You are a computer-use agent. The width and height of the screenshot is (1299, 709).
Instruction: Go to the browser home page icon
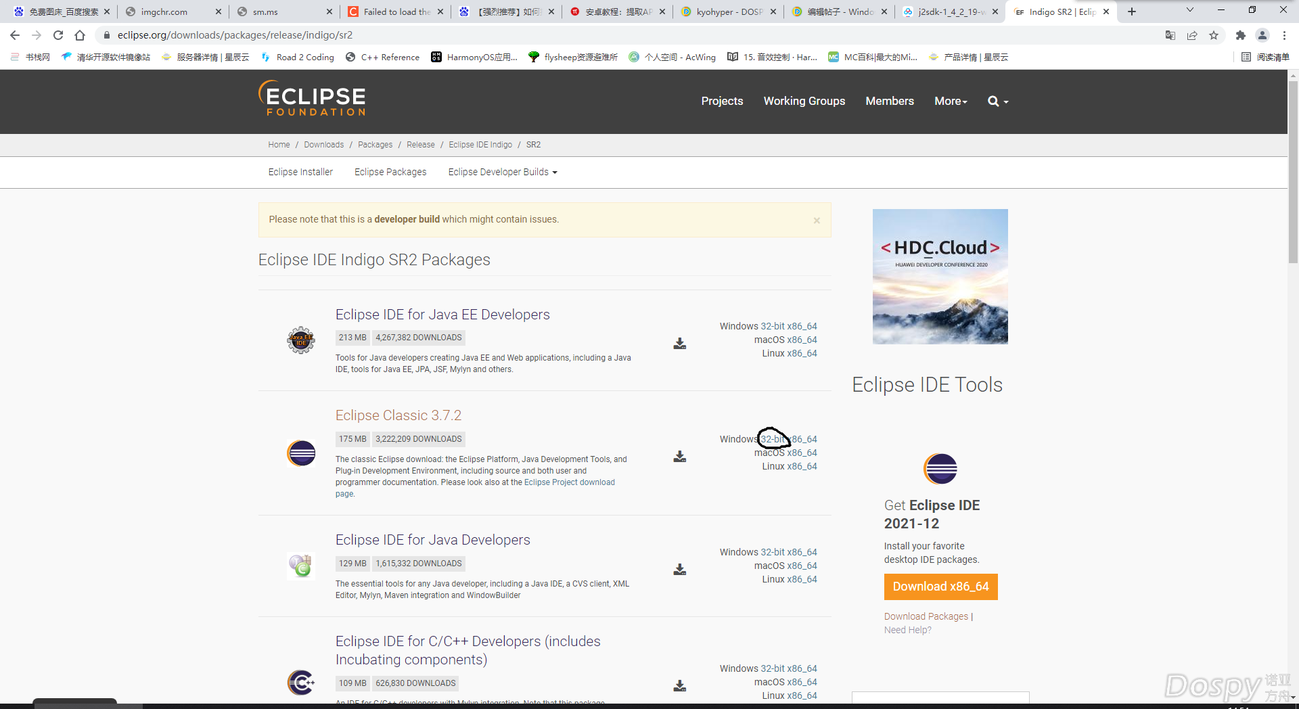pos(80,35)
